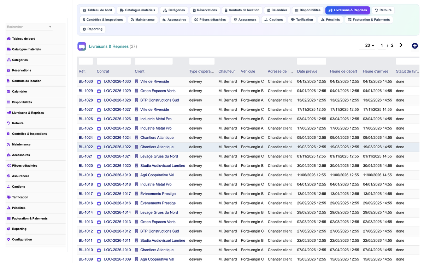Click the Livraisons & Reprises module icon beside title
The image size is (424, 263).
point(82,46)
